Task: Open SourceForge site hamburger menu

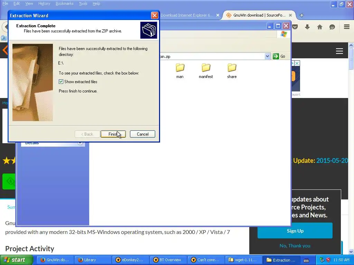Action: [339, 51]
